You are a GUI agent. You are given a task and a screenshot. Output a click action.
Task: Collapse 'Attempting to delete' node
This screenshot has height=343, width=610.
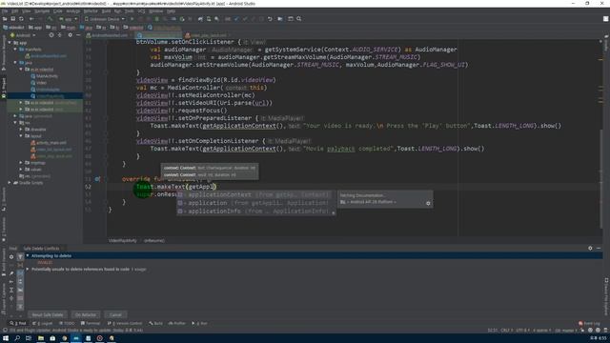28,255
